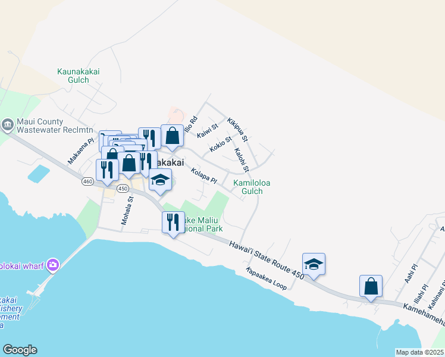Click the Kapaakea Loop street label

click(266, 278)
